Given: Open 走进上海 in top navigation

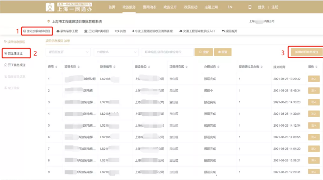Looking at the screenshot, I should point(211,7).
